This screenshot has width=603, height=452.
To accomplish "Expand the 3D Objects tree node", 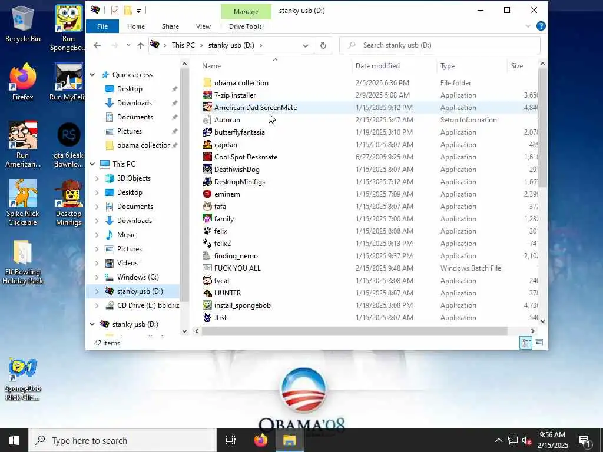I will tap(97, 178).
